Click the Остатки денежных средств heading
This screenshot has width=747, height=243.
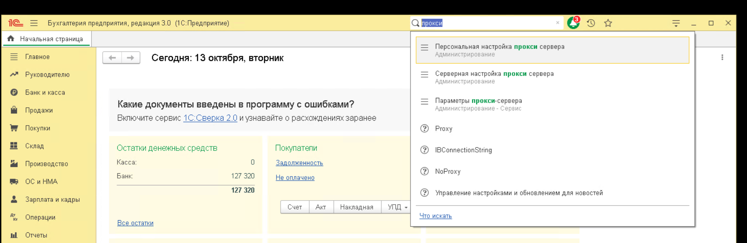point(167,148)
